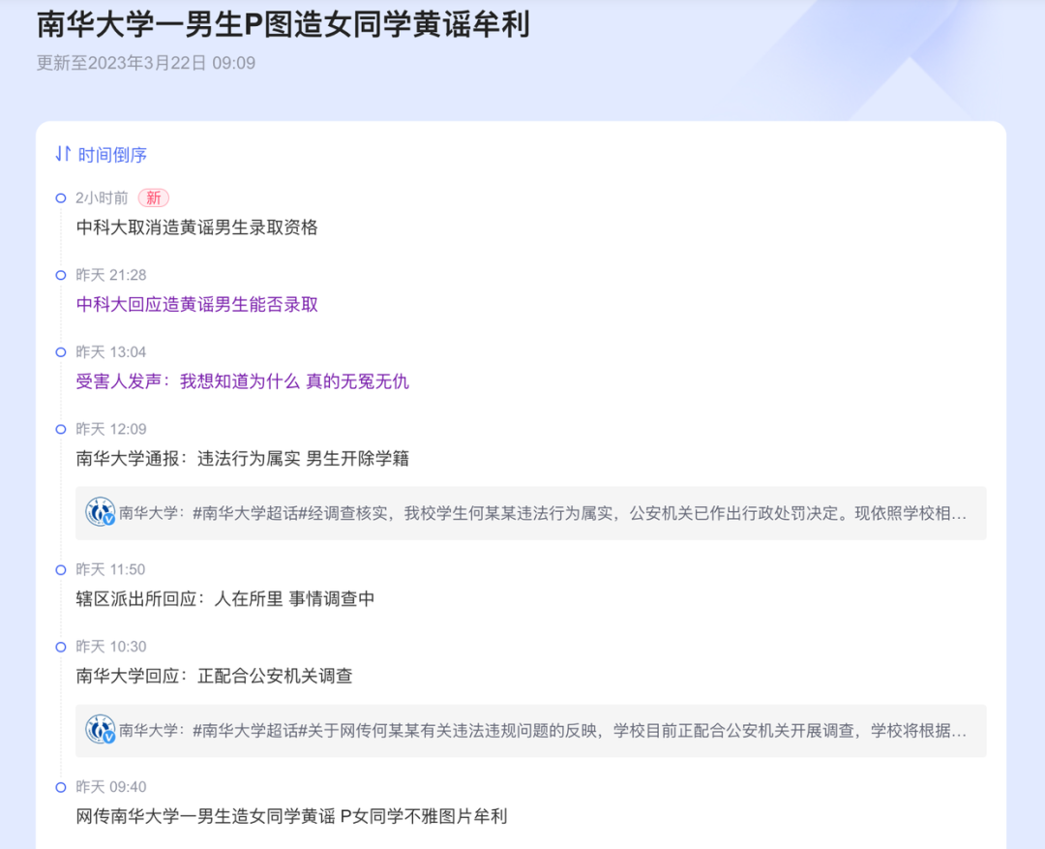Click timeline marker for 昨天 10:30

[61, 647]
